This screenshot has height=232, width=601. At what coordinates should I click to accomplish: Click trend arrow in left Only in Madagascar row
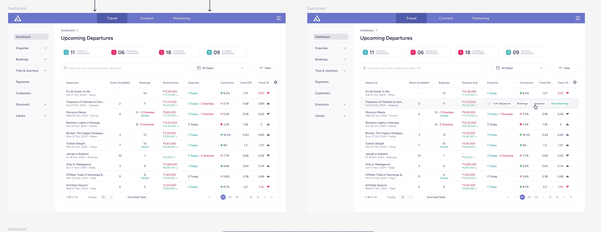[268, 166]
